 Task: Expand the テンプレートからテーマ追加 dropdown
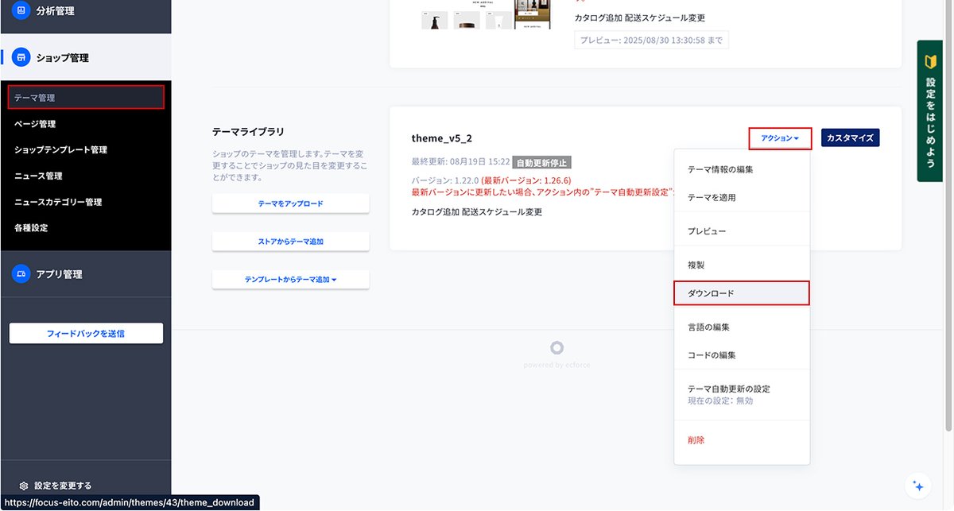[x=290, y=279]
